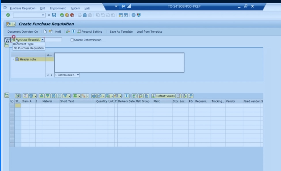Viewport: 281px width, 171px height.
Task: Toggle the Source Determination checkbox
Action: coord(72,40)
